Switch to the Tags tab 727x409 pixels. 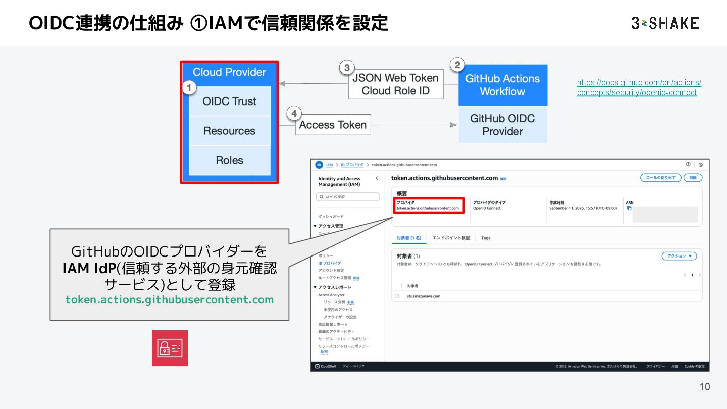(486, 238)
